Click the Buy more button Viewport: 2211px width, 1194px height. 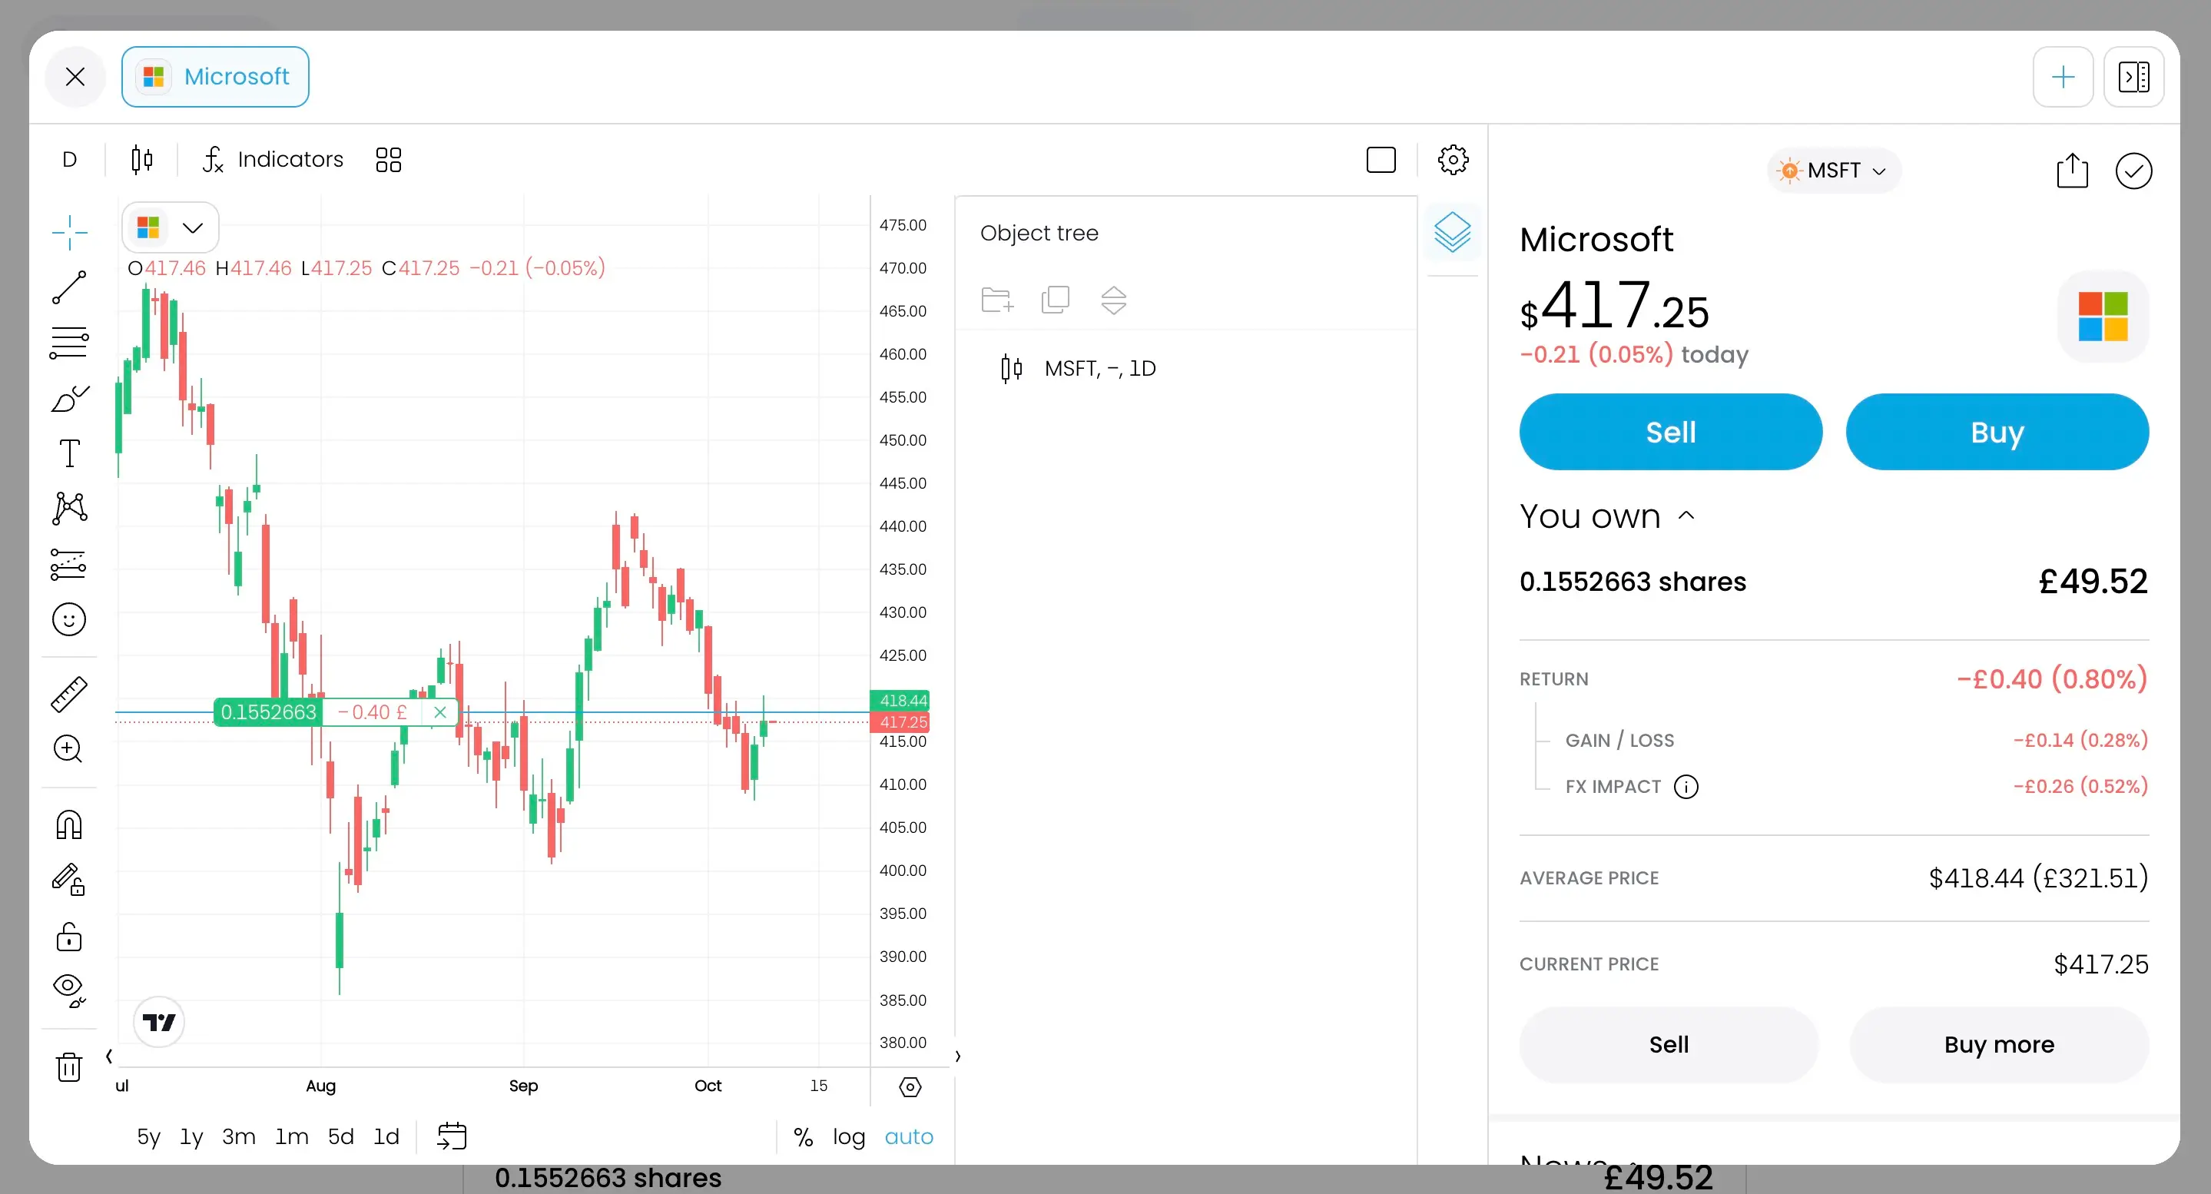[1998, 1045]
